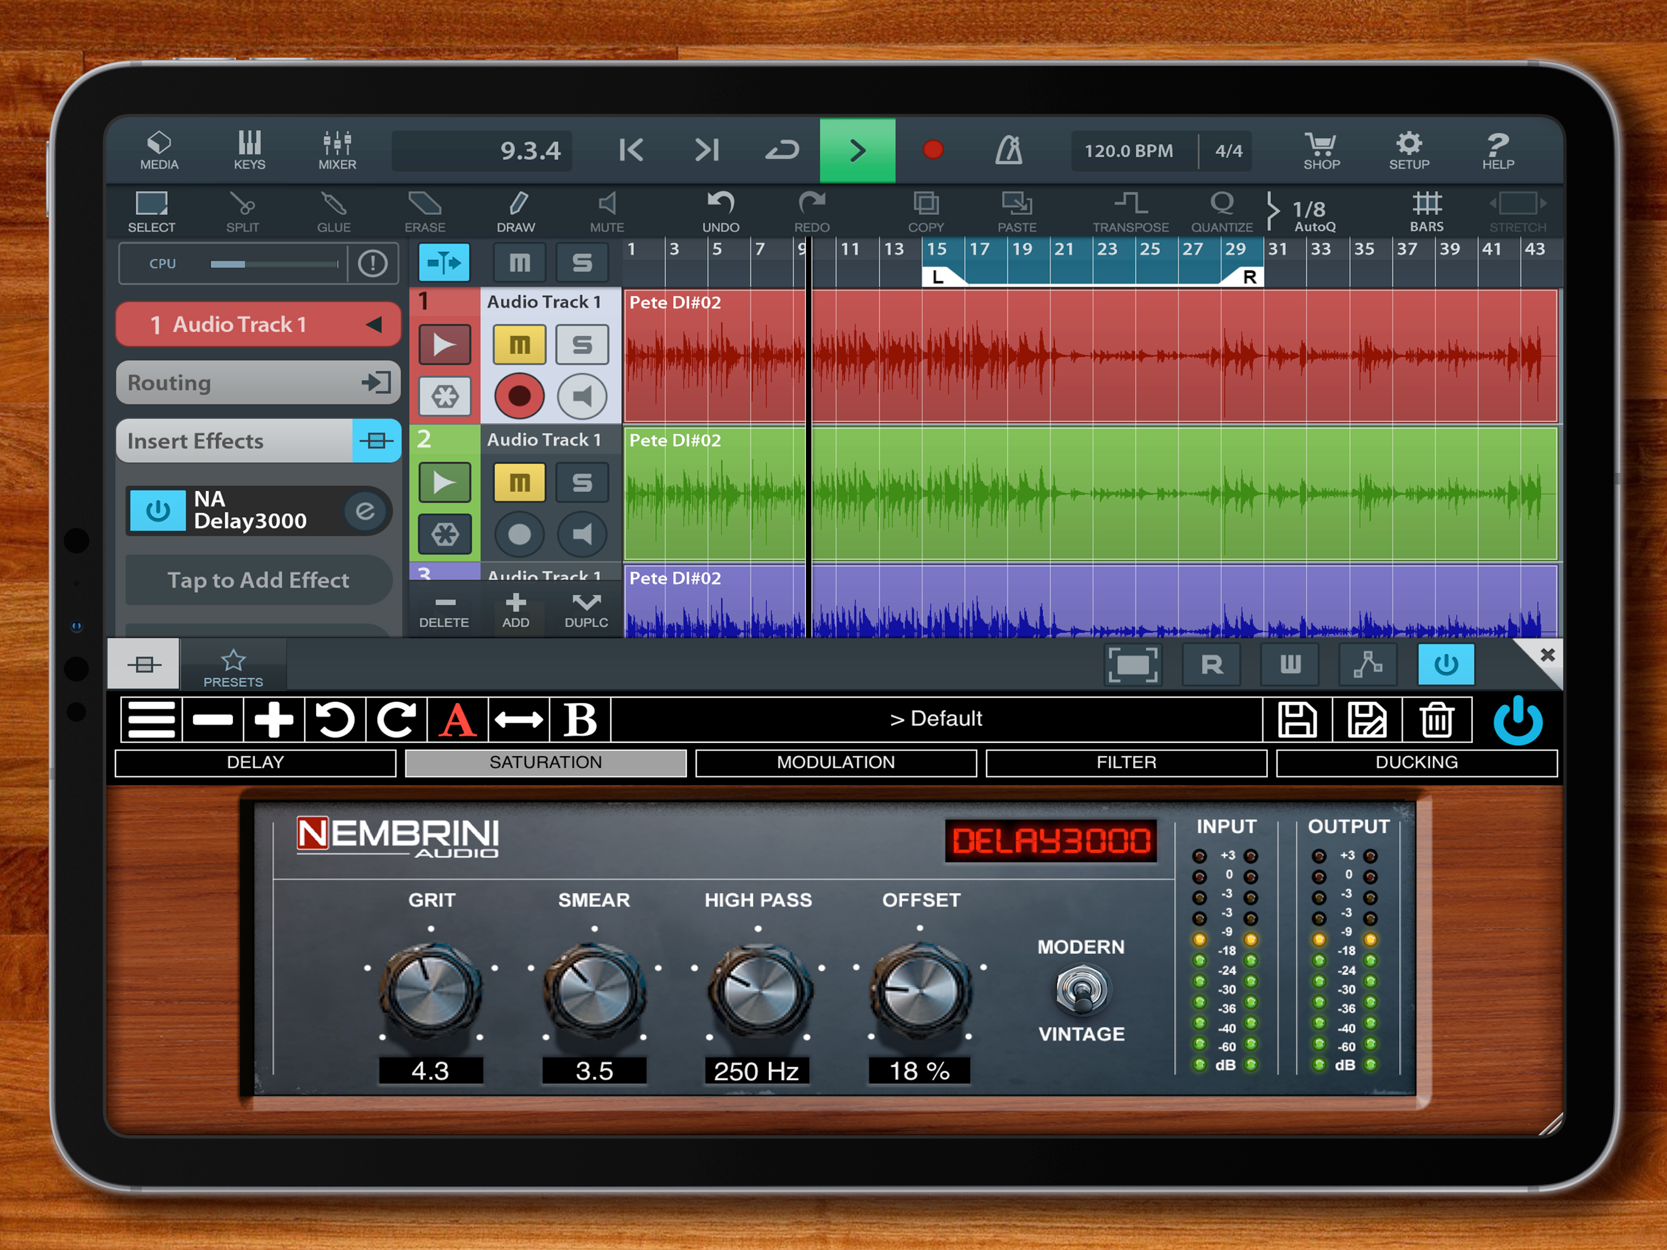Open the Setup settings
The height and width of the screenshot is (1250, 1667).
(1408, 150)
